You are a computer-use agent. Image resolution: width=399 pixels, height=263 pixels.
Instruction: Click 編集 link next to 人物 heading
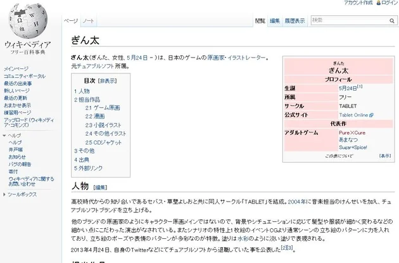100,188
